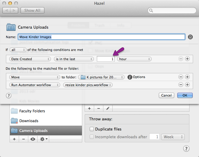The height and width of the screenshot is (157, 199).
Task: Add an action after Run Automator workflow
Action: [x=187, y=85]
